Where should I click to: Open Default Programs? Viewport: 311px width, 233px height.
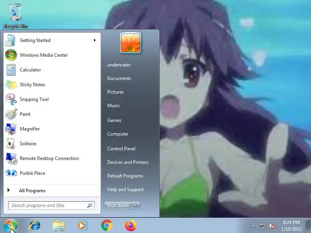tap(125, 176)
